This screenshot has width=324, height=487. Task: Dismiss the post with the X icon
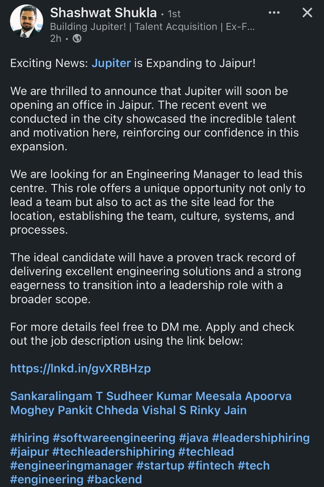pos(308,13)
